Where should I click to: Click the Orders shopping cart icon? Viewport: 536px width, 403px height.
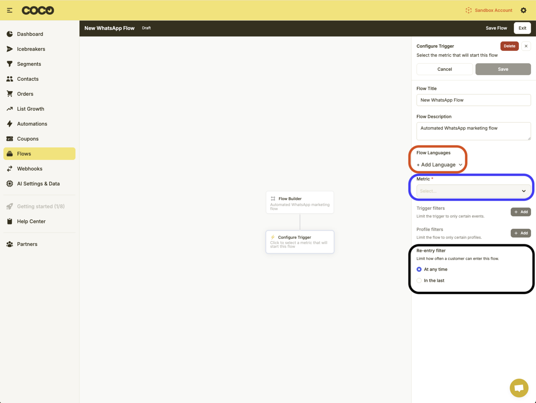(x=10, y=94)
